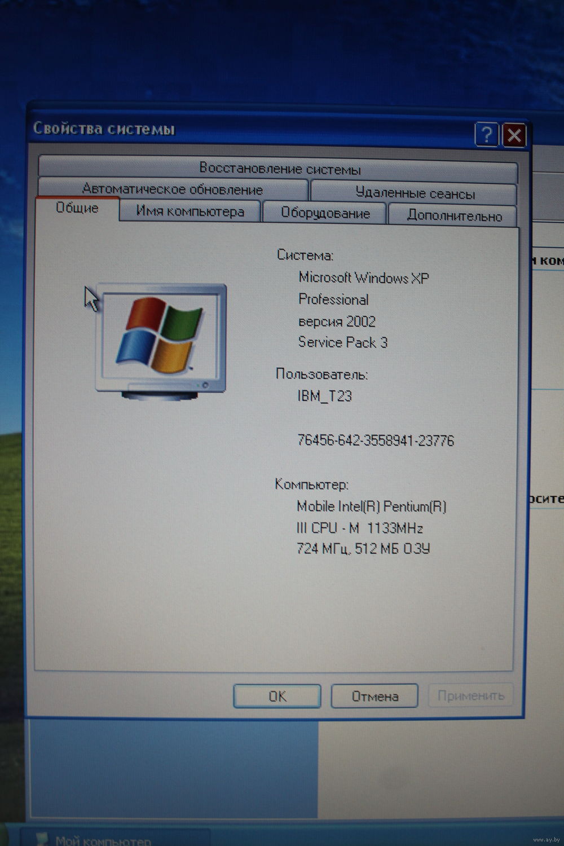Click the Пользователь: heading
This screenshot has height=846, width=564.
(x=322, y=374)
